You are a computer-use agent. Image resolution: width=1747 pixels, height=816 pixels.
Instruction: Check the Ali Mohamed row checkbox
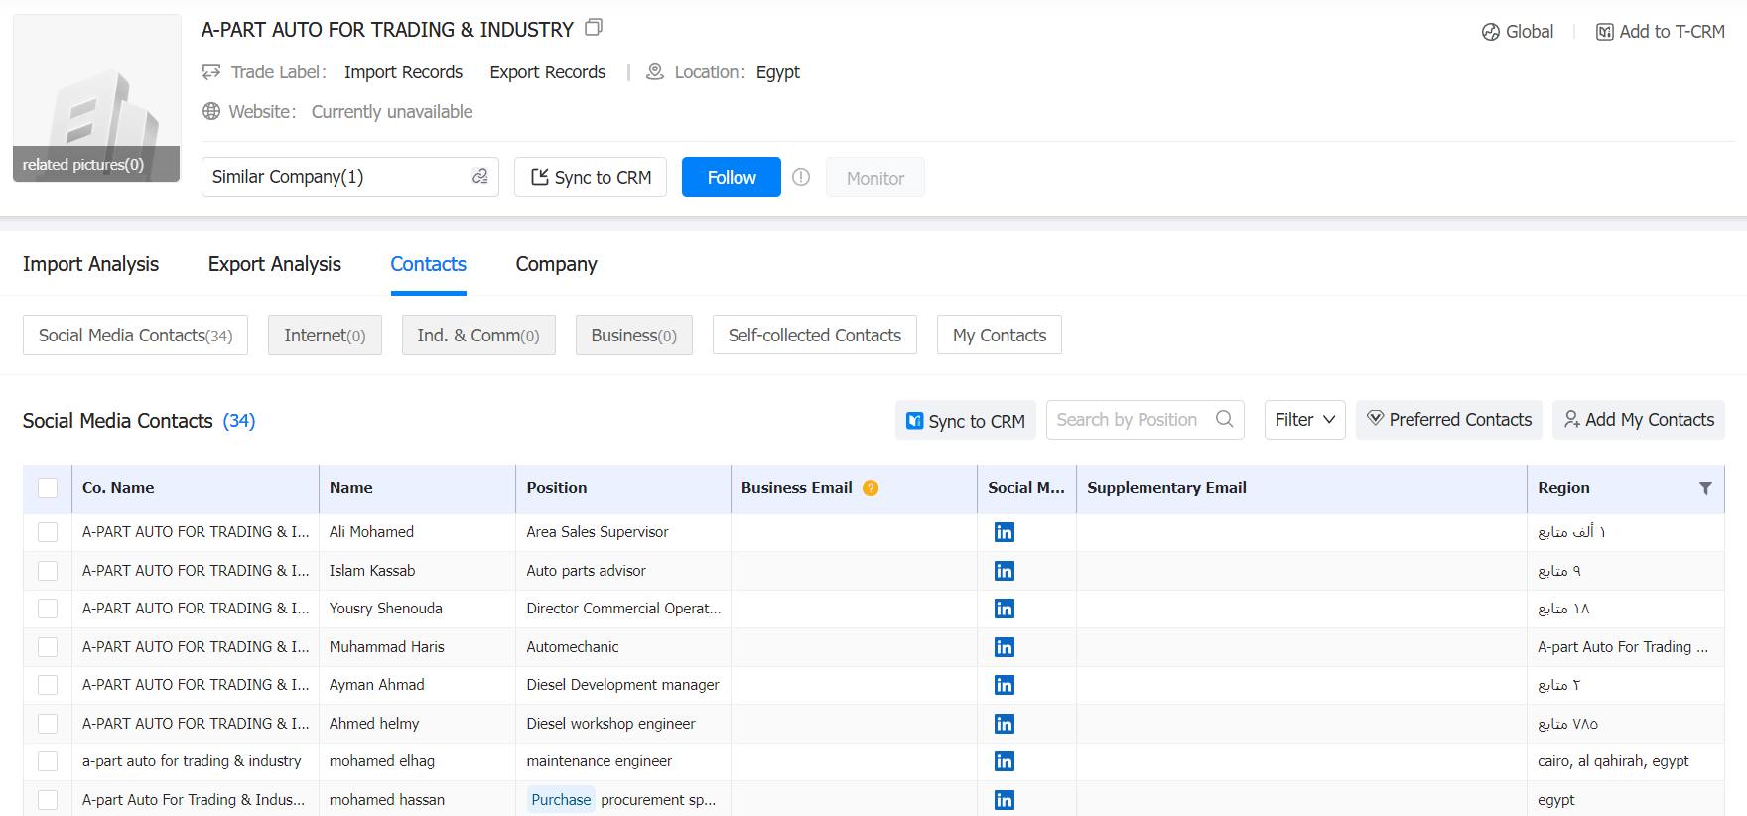pyautogui.click(x=48, y=532)
